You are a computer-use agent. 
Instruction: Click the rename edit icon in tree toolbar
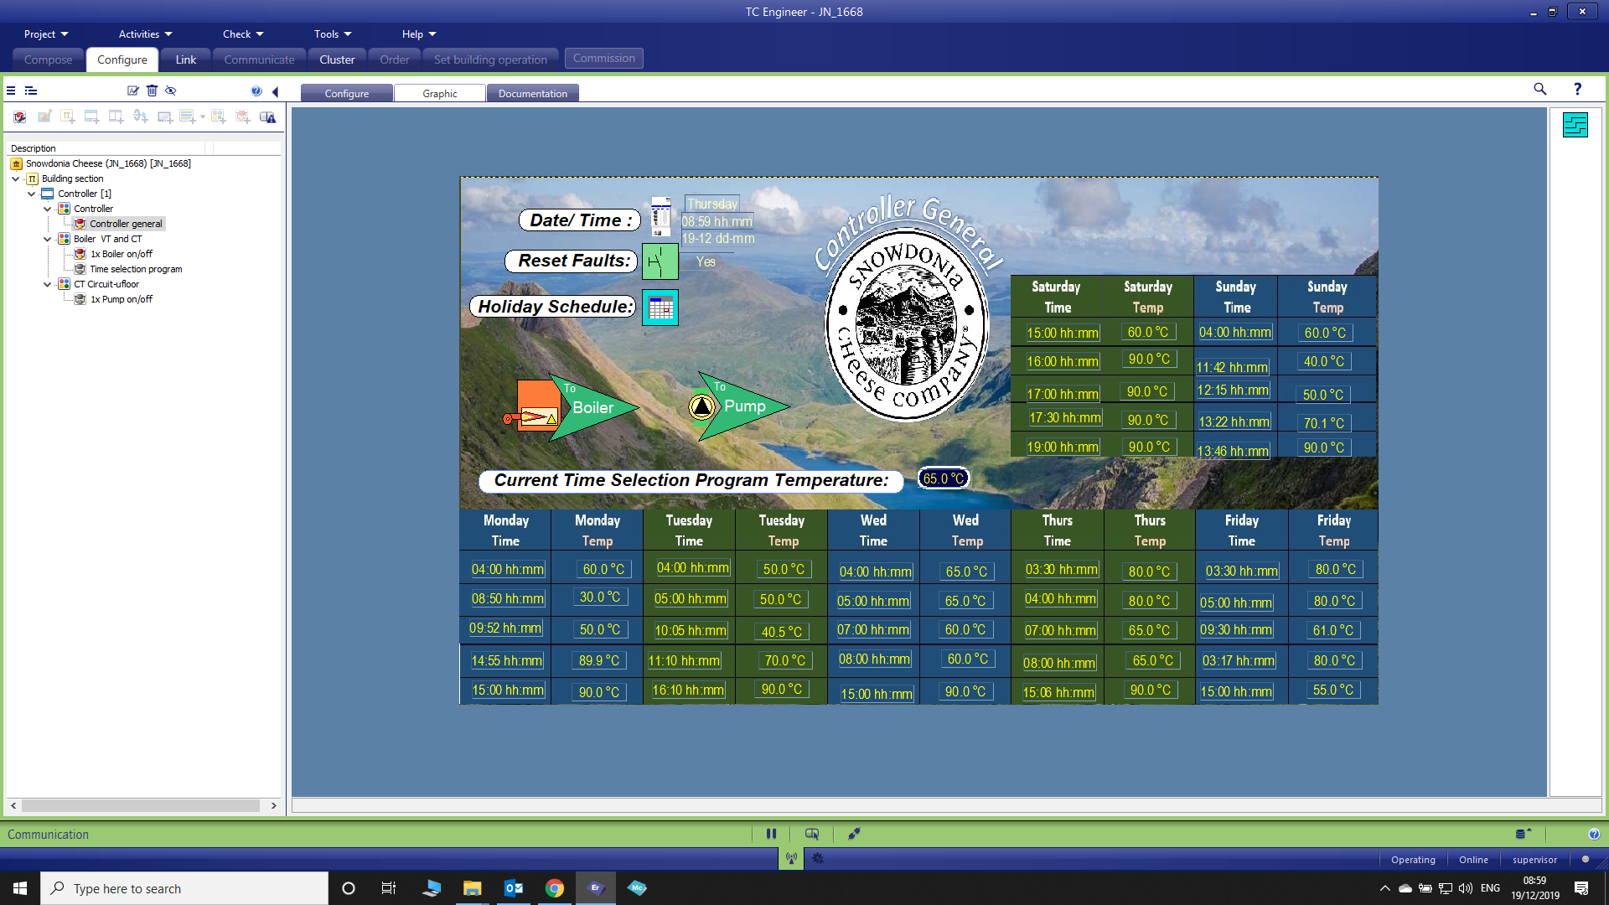point(132,90)
